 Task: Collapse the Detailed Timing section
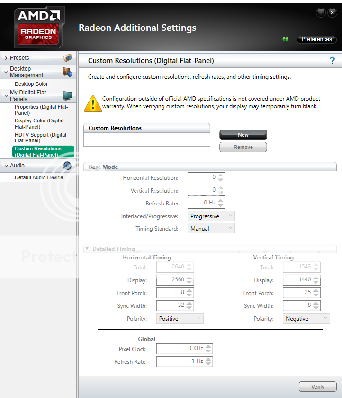pos(87,249)
